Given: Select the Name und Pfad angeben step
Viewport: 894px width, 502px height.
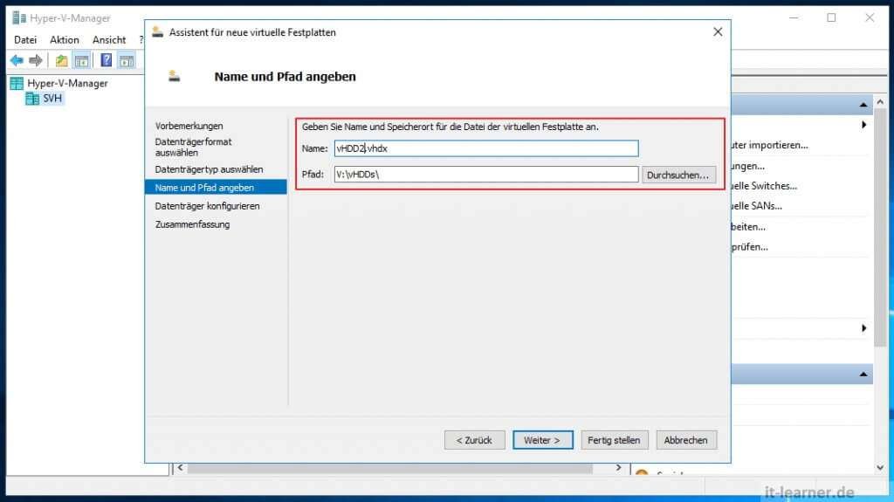Looking at the screenshot, I should pos(216,187).
